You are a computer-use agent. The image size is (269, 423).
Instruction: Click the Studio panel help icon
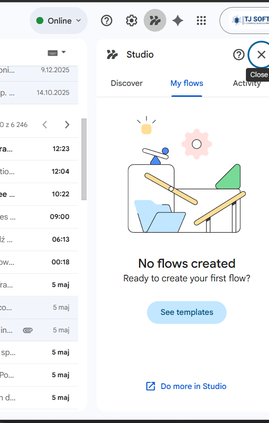238,55
